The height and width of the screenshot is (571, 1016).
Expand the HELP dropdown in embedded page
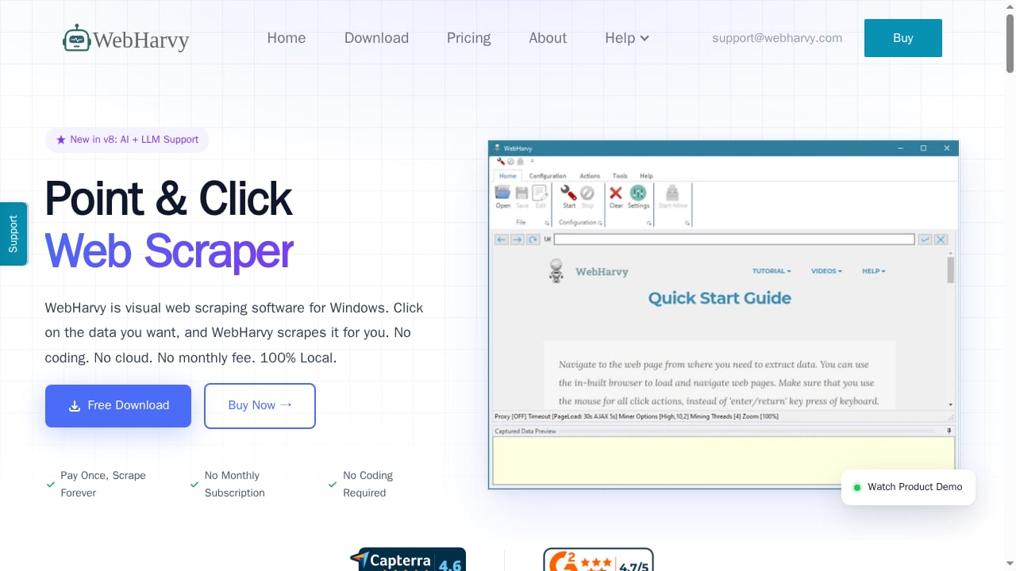pos(873,271)
